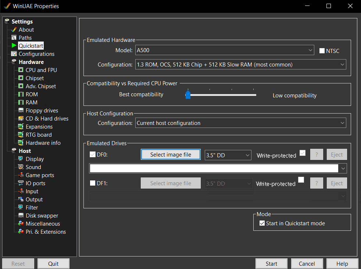Viewport: 361px width, 269px height.
Task: Open the DF1 image path dropdown
Action: click(x=218, y=196)
